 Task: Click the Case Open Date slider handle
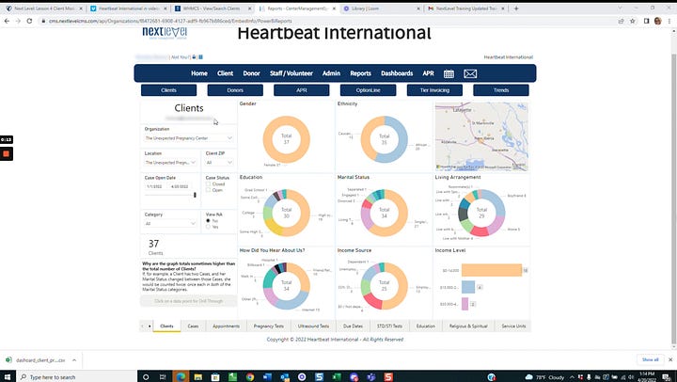[195, 195]
